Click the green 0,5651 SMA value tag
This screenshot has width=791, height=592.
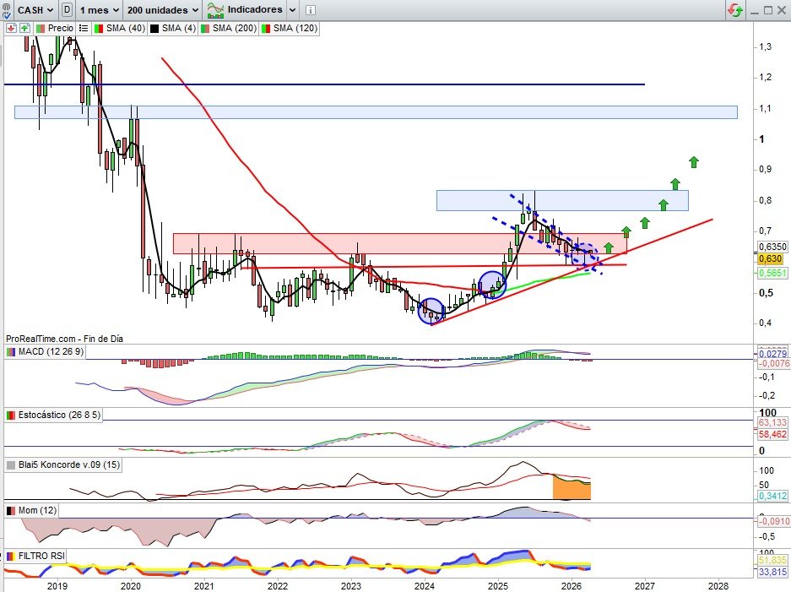pos(772,273)
